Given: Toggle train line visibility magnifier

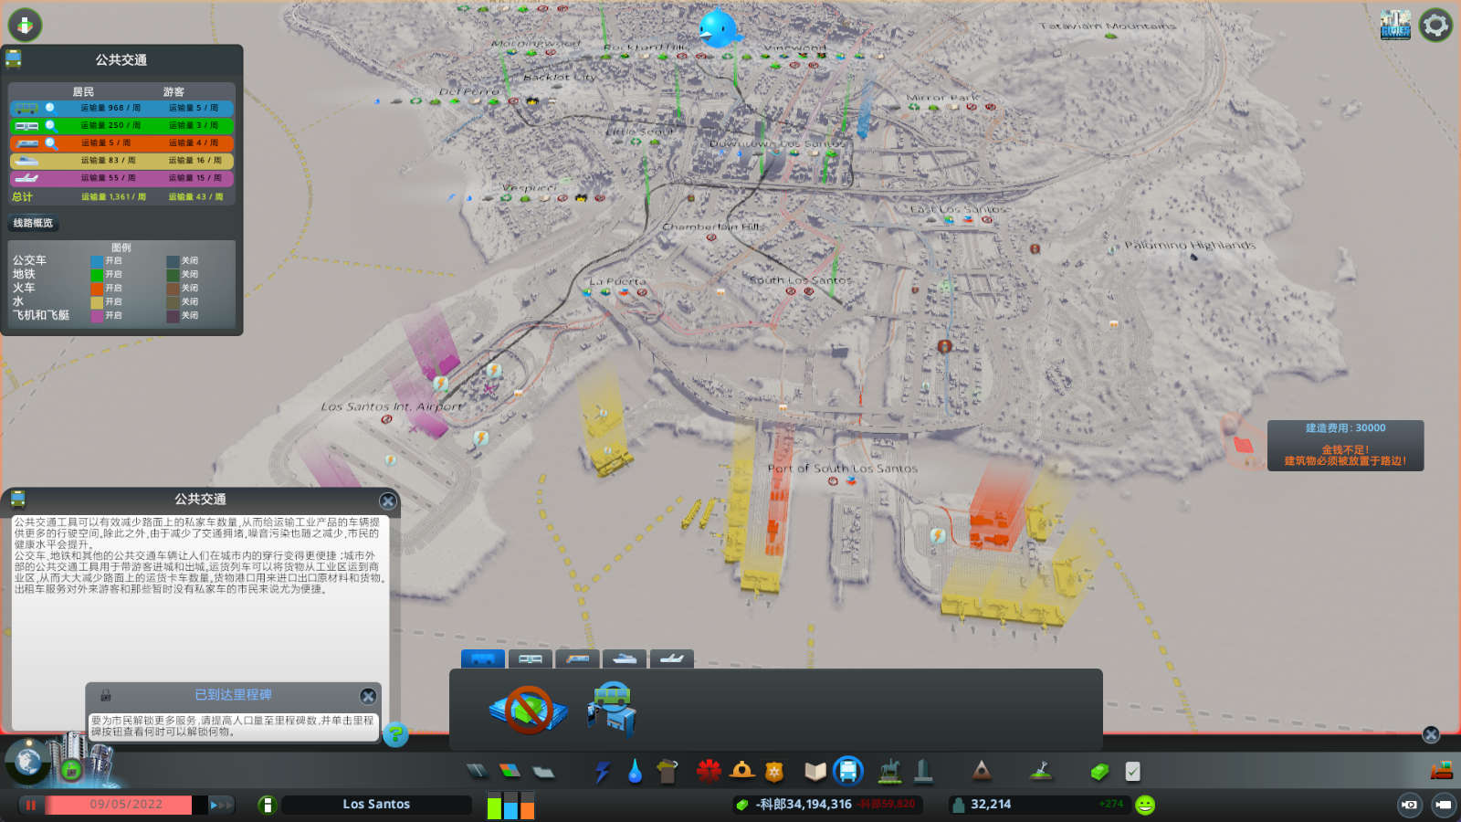Looking at the screenshot, I should (x=51, y=142).
